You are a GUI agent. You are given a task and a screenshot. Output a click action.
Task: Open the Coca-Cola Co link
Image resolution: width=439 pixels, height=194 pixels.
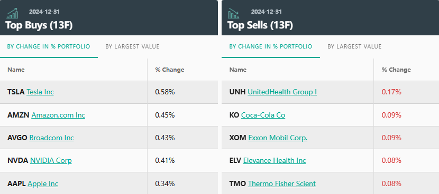[263, 115]
